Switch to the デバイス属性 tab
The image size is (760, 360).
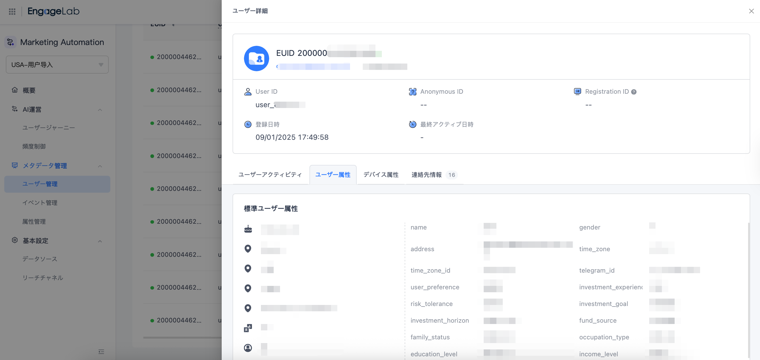coord(381,175)
